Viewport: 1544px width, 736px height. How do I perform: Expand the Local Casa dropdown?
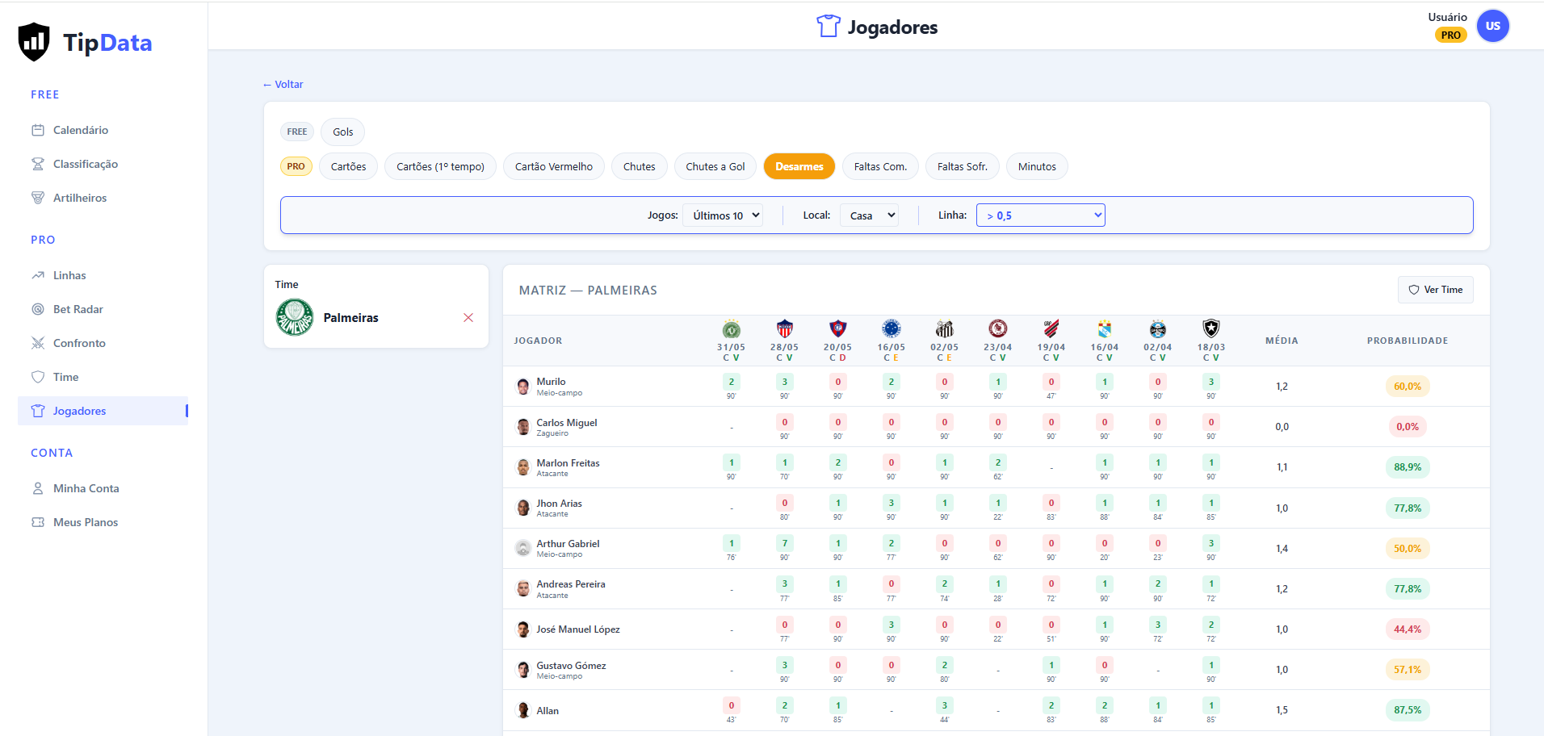[x=869, y=215]
